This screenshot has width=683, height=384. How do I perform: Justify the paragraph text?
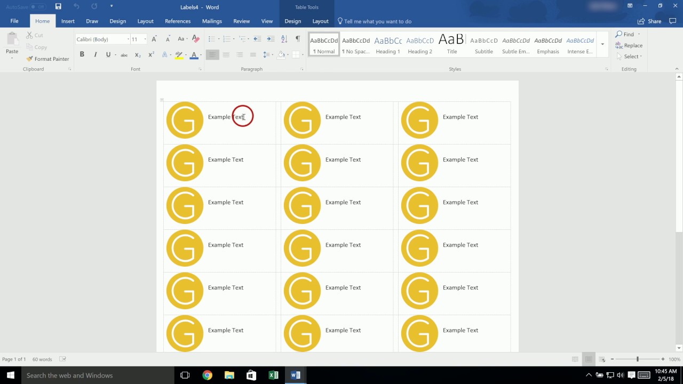[x=253, y=54]
